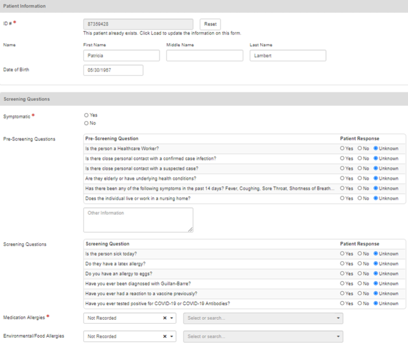Select No for Guillan-Barre diagnosis

tap(360, 283)
